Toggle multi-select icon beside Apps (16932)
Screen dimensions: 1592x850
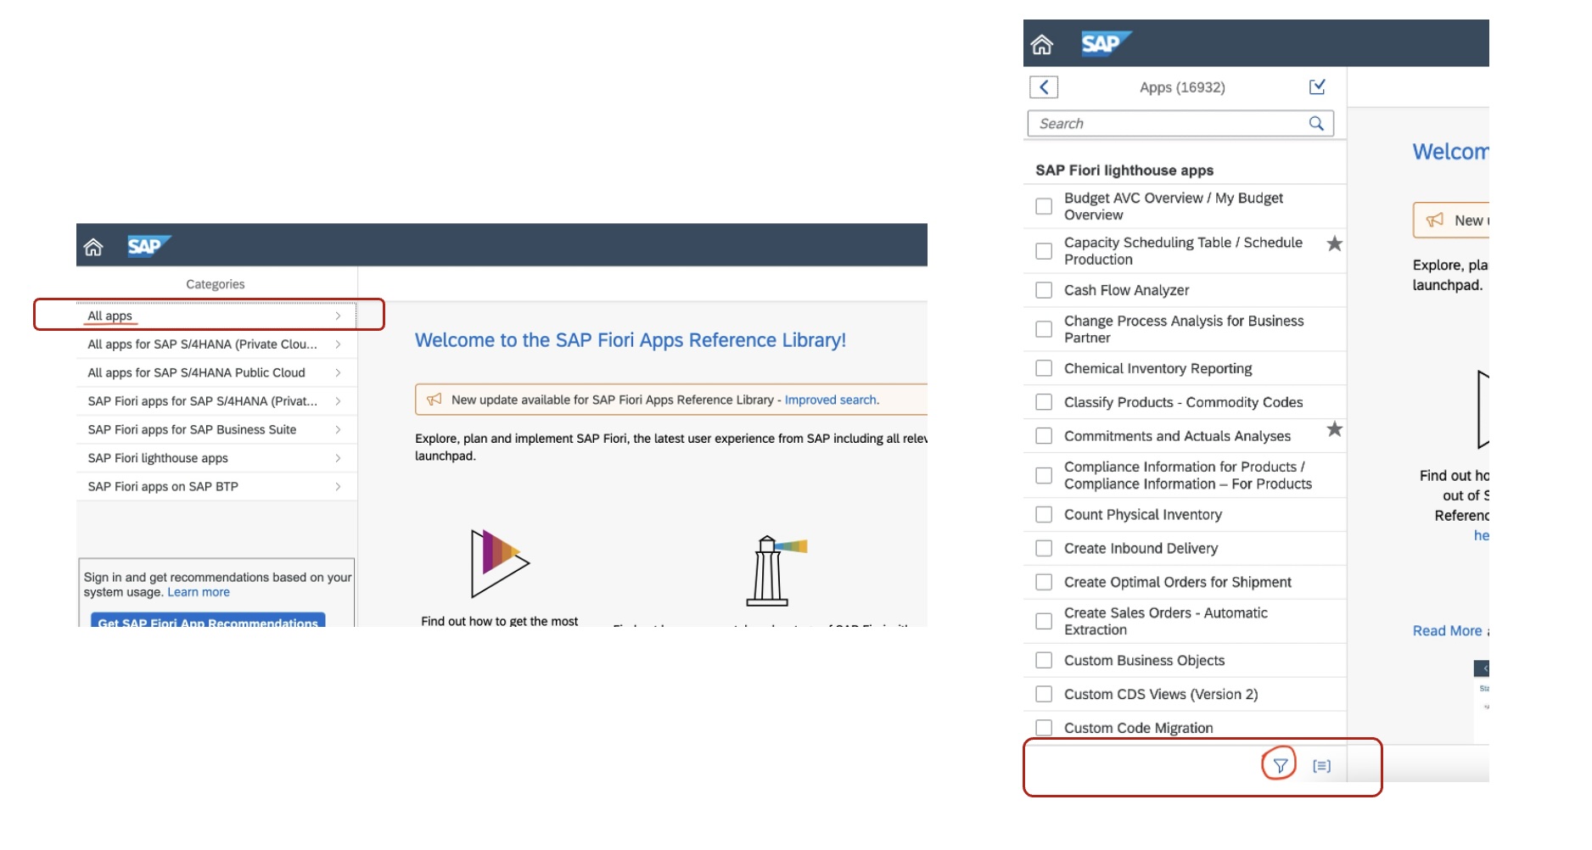tap(1317, 87)
